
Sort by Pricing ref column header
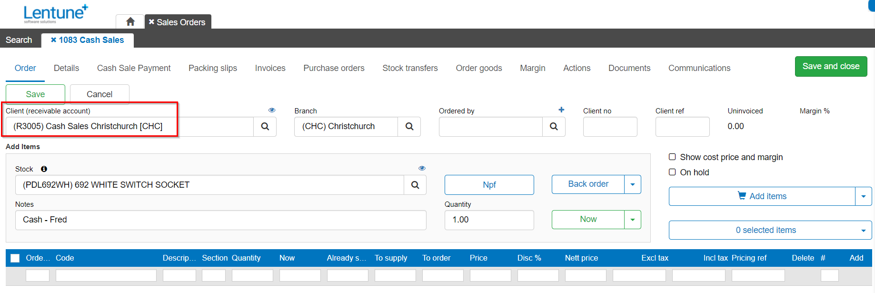pyautogui.click(x=749, y=258)
